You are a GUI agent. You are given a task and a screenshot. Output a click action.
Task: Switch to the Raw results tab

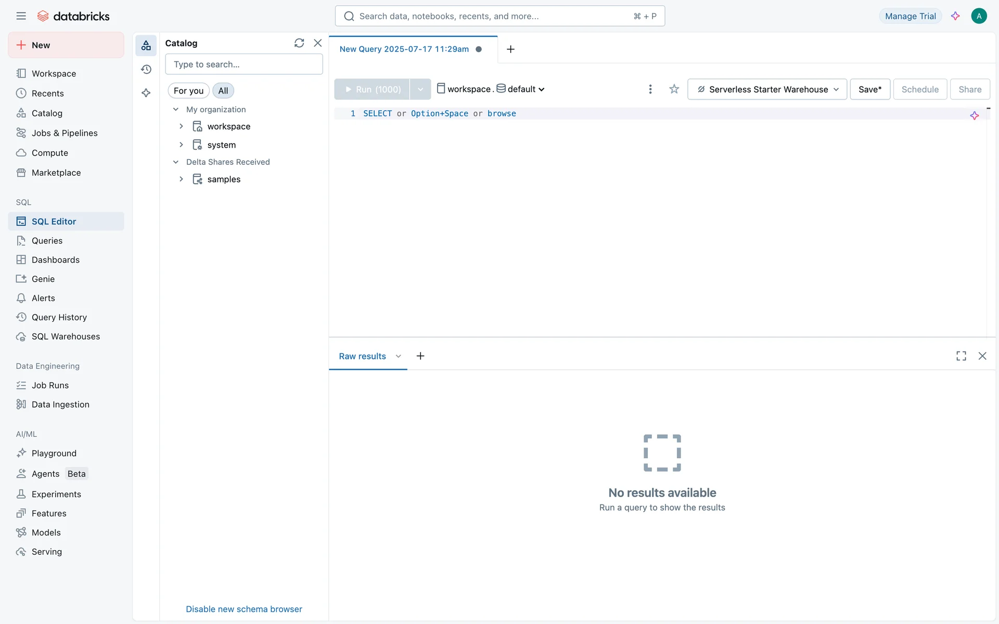click(362, 357)
